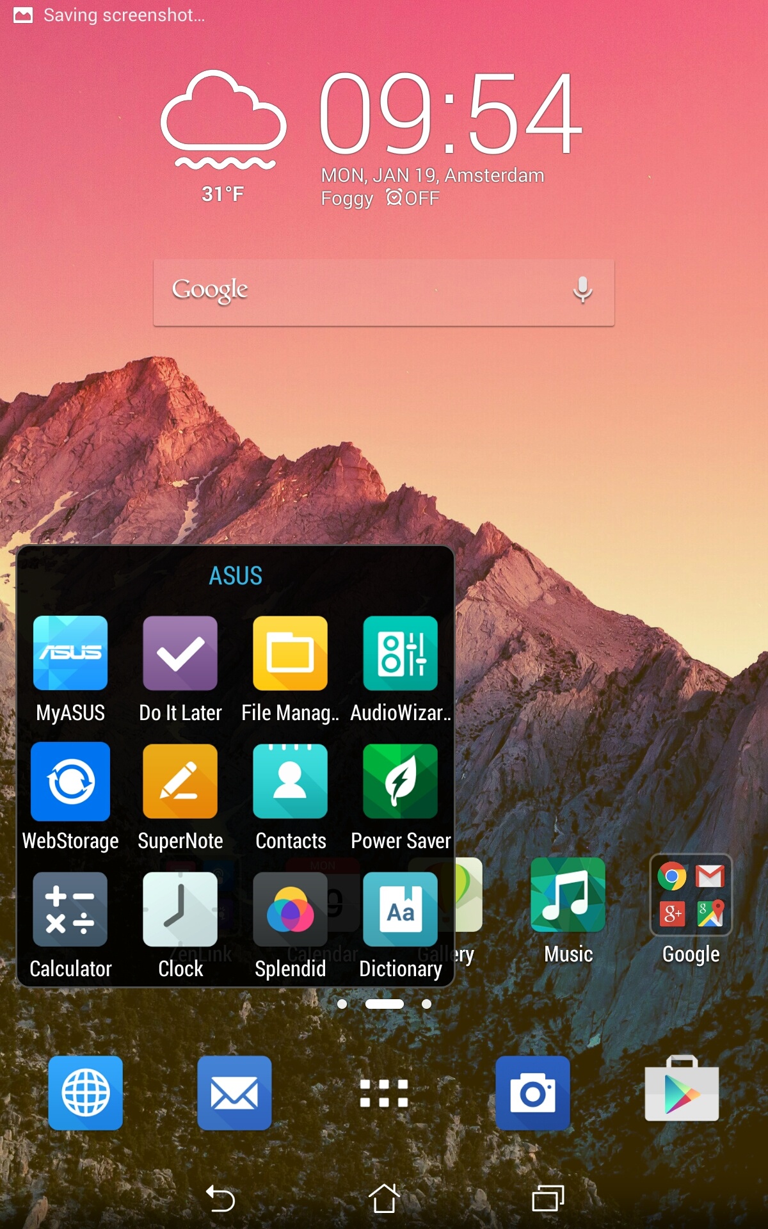Tap voice search microphone
The width and height of the screenshot is (768, 1229).
tap(582, 290)
